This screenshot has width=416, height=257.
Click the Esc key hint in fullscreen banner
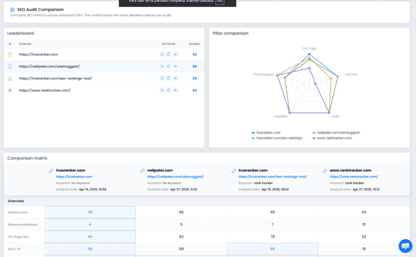point(220,1)
